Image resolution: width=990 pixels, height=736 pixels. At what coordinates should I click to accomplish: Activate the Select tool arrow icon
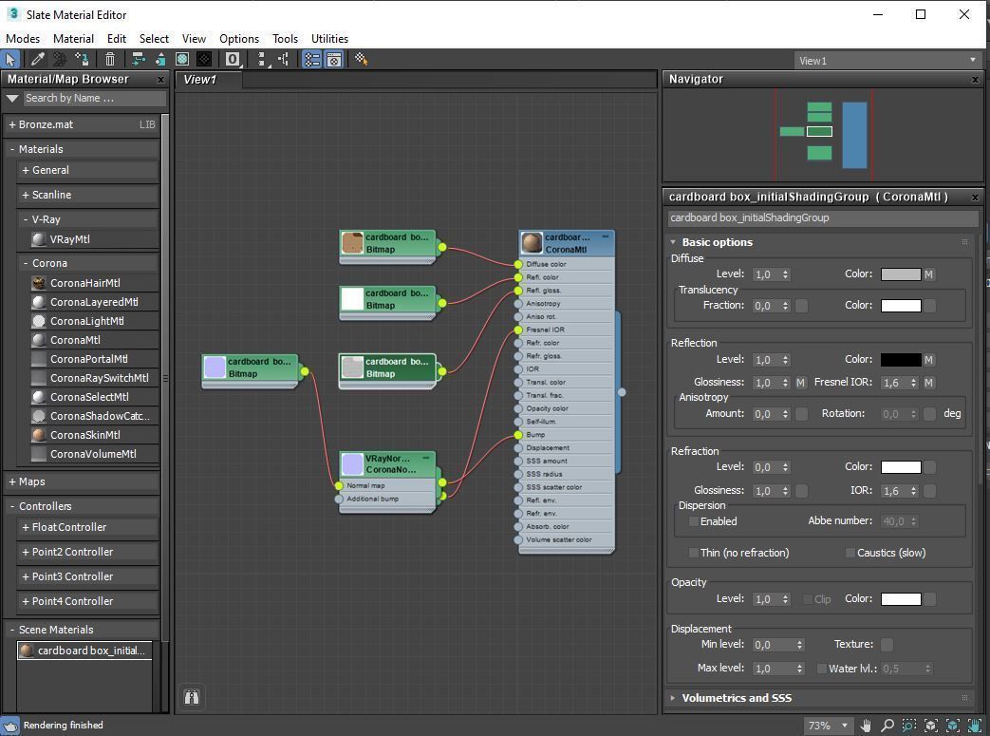point(10,60)
